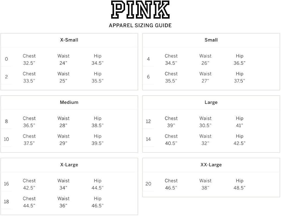Click the size 8 row label
The height and width of the screenshot is (216, 281).
tap(7, 121)
